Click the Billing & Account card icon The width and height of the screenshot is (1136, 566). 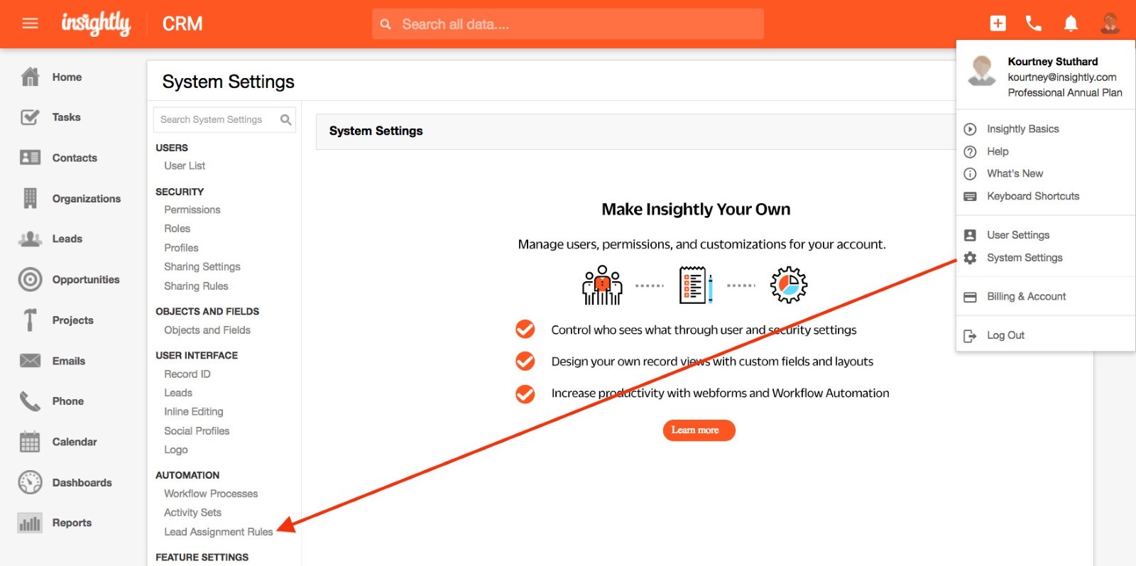click(x=970, y=297)
